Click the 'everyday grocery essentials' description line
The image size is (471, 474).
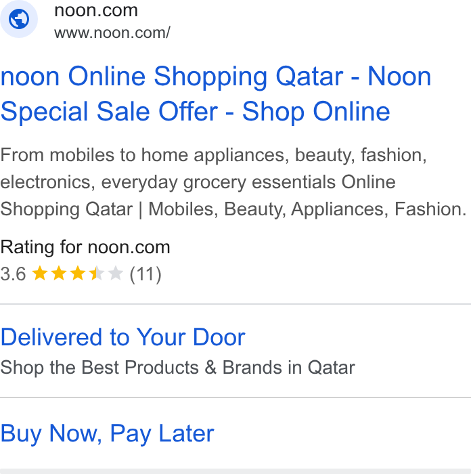[198, 182]
